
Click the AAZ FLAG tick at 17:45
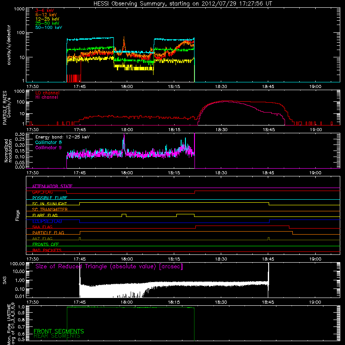click(80, 238)
